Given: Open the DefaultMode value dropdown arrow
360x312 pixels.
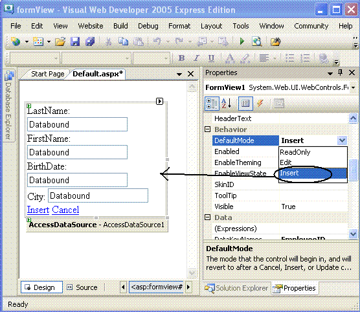Looking at the screenshot, I should pos(342,140).
